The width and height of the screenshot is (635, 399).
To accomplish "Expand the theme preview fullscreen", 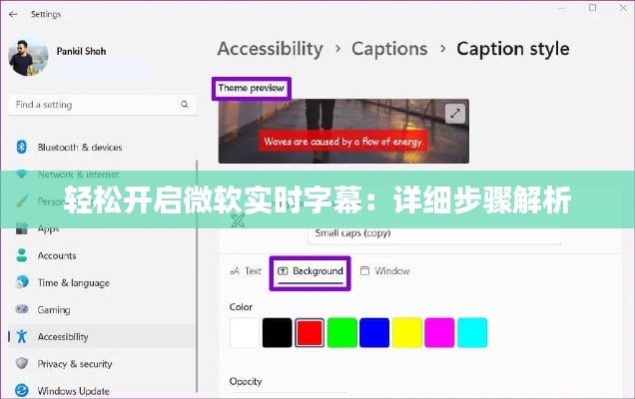I will [x=455, y=114].
